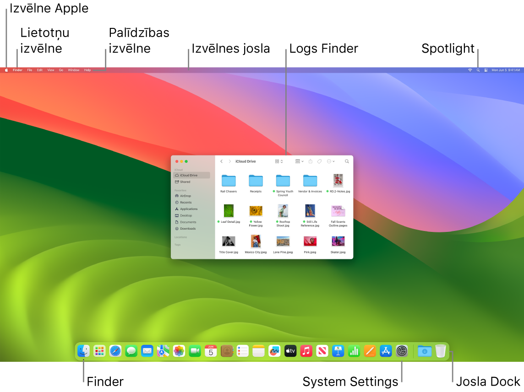The width and height of the screenshot is (524, 392).
Task: Click the Wi-Fi icon in the menu bar
Action: click(469, 70)
